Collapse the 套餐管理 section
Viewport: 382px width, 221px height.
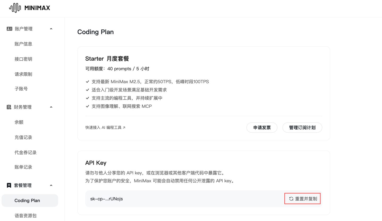[51, 185]
